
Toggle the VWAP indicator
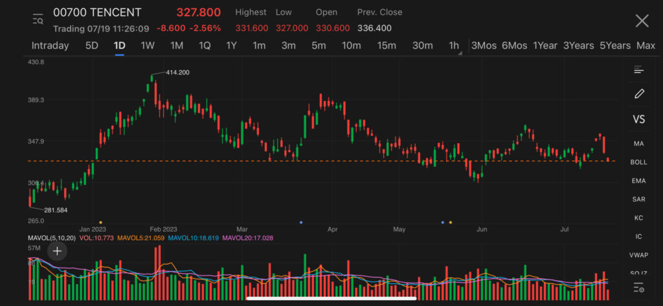639,255
